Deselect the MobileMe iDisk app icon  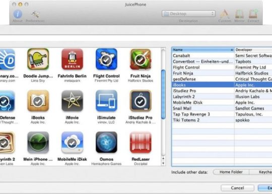coord(72,142)
